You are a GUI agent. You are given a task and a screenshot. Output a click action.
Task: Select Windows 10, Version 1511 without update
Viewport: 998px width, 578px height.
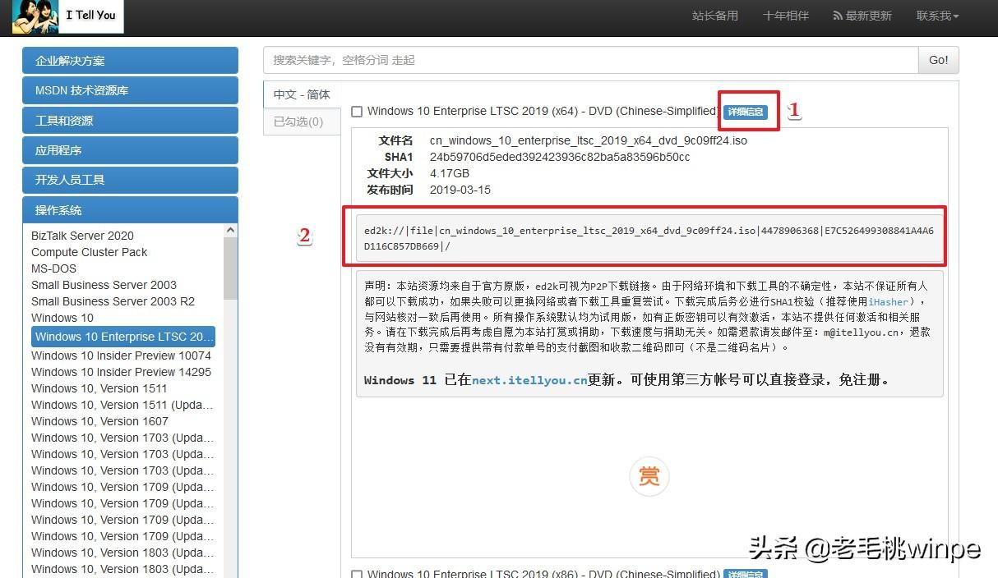point(99,388)
